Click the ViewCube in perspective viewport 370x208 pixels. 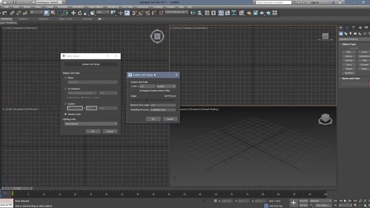[x=325, y=118]
